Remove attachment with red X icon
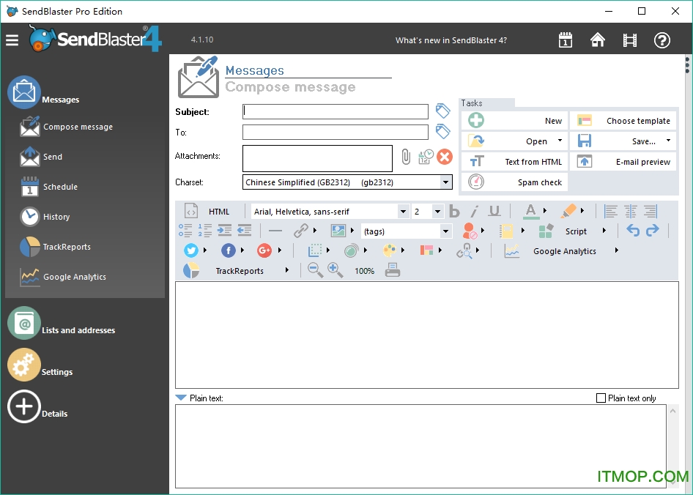This screenshot has width=693, height=495. (445, 157)
